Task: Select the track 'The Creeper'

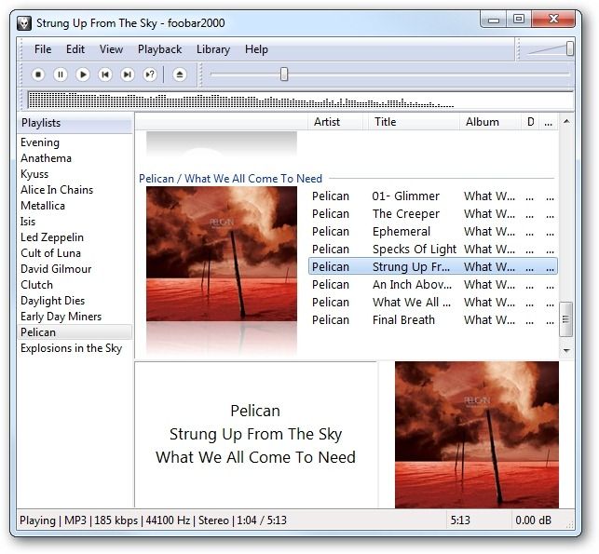Action: (x=432, y=214)
